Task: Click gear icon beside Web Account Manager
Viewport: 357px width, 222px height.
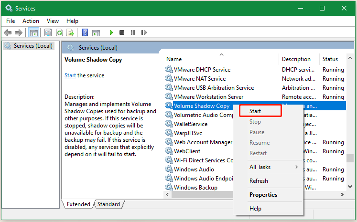Action: 169,142
